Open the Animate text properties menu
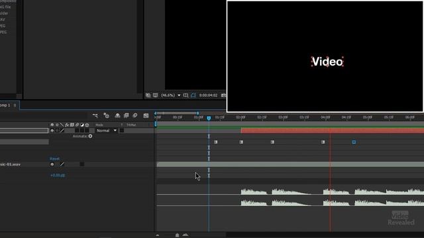The height and width of the screenshot is (238, 424). [90, 136]
